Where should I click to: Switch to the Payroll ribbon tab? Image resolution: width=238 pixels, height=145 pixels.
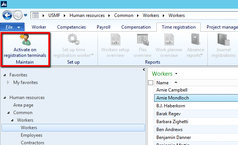point(104,27)
